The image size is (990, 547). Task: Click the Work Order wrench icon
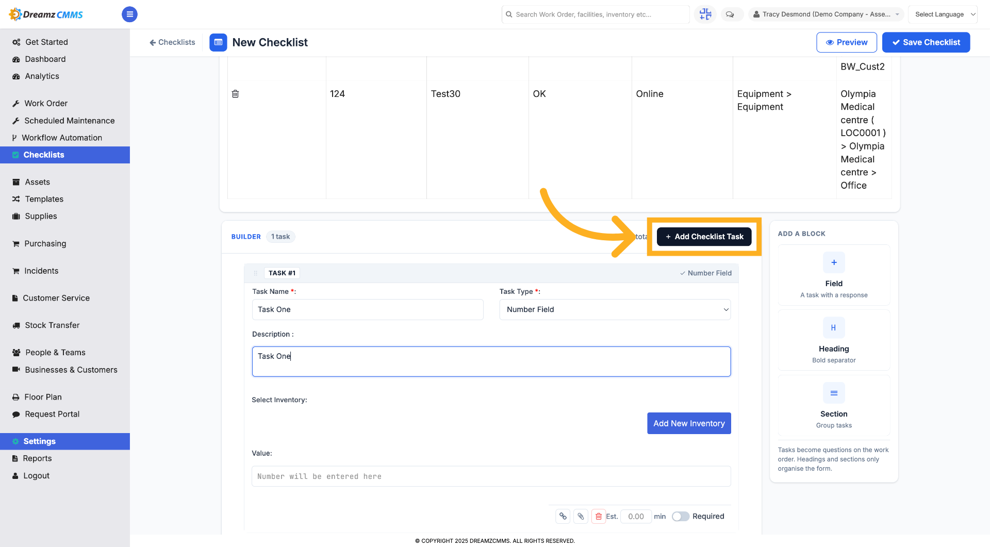(x=16, y=104)
